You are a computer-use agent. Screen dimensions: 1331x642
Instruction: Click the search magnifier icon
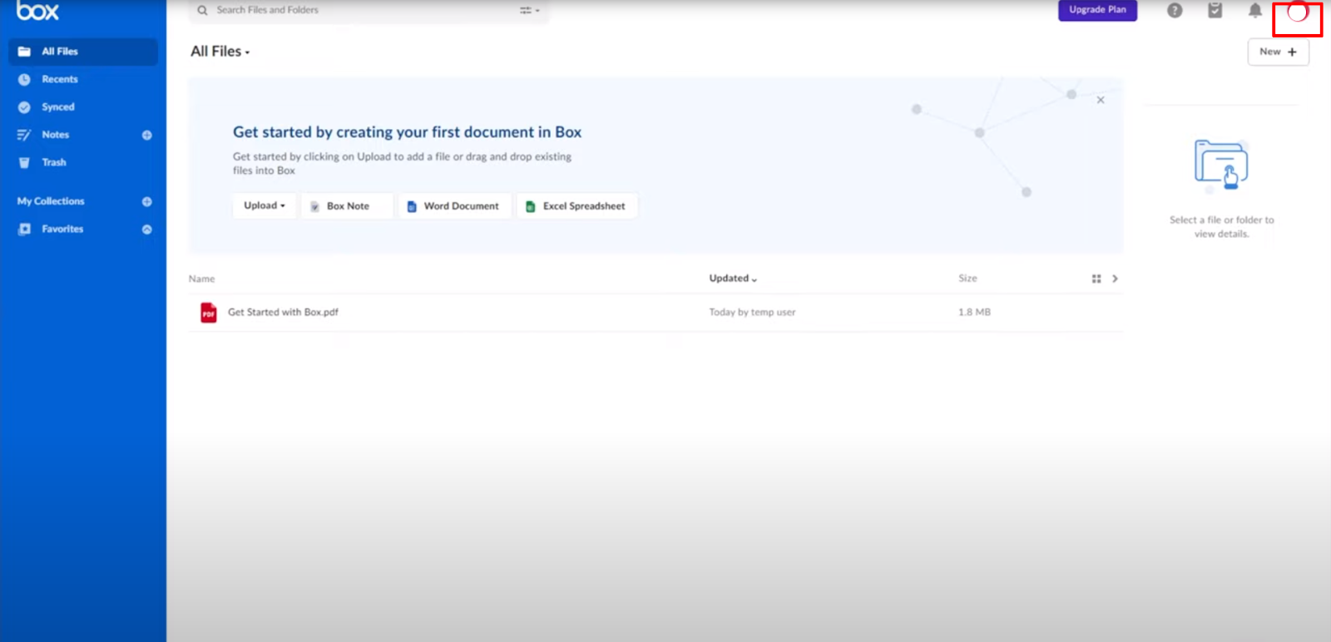click(202, 10)
